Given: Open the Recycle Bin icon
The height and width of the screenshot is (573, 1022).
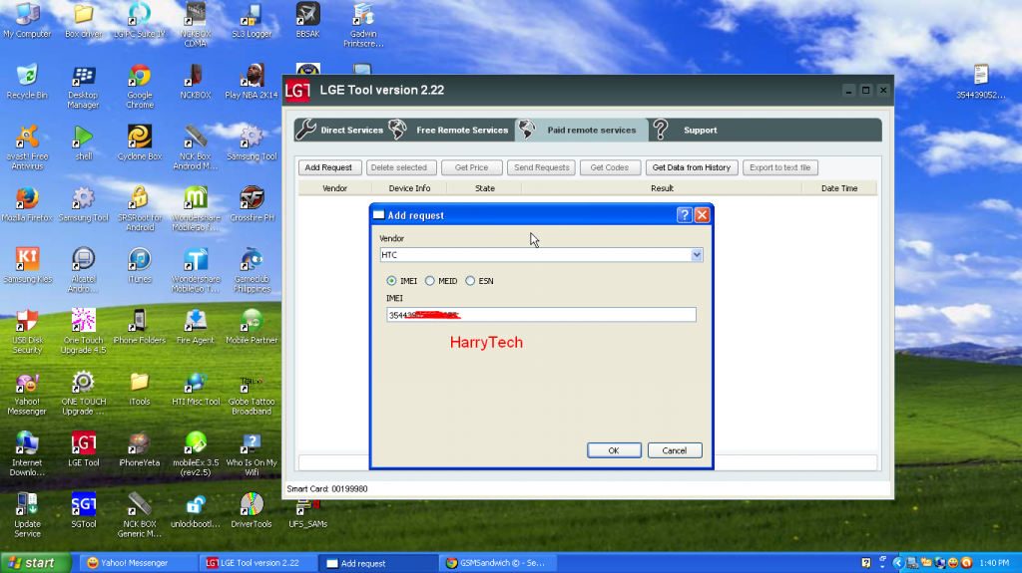Looking at the screenshot, I should (27, 82).
